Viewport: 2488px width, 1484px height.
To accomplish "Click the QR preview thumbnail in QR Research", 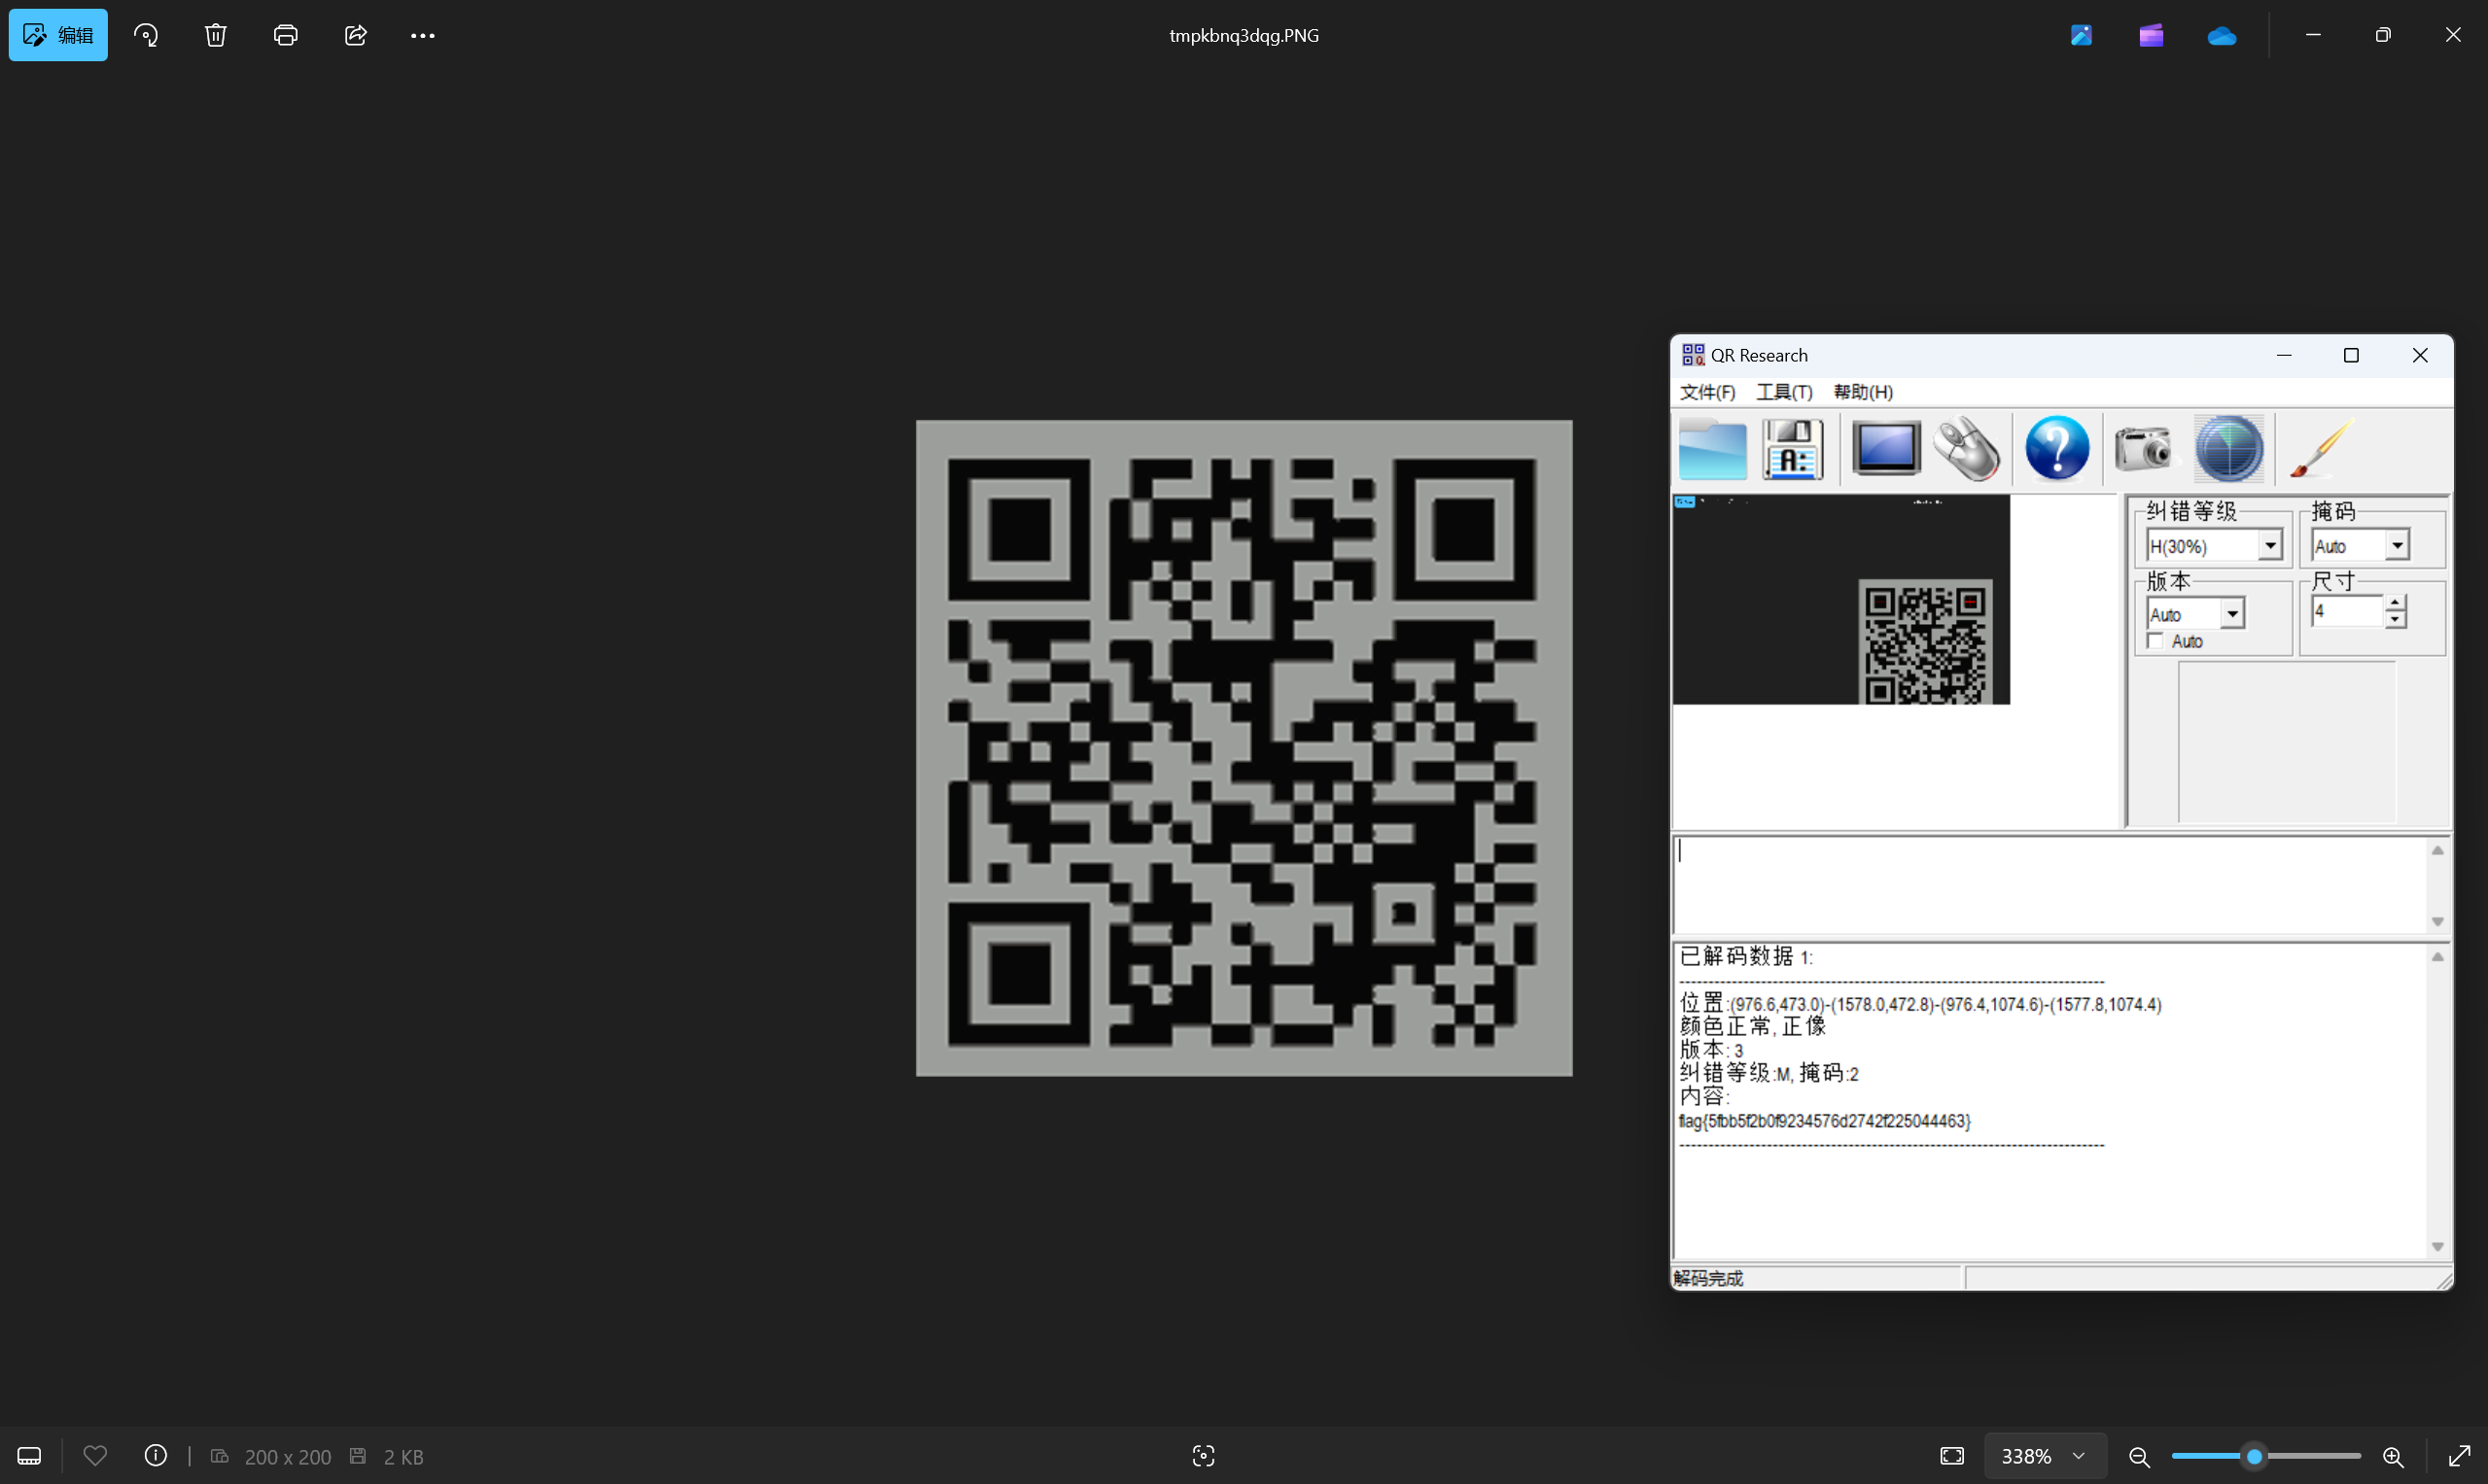I will pos(1840,600).
